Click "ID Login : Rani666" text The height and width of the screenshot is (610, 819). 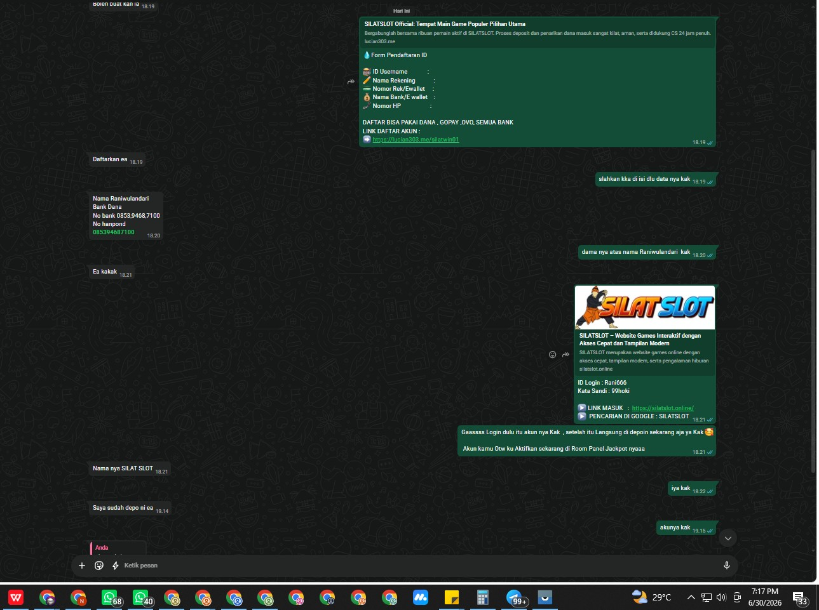point(602,383)
